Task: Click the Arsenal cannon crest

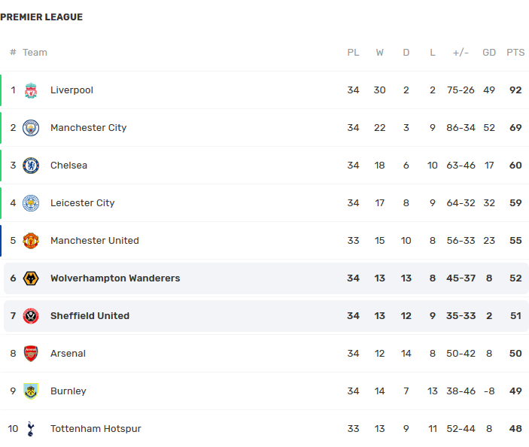Action: point(31,354)
